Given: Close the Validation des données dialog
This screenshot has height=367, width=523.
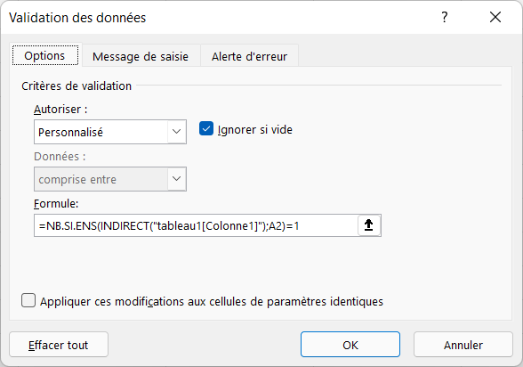Looking at the screenshot, I should tap(495, 17).
